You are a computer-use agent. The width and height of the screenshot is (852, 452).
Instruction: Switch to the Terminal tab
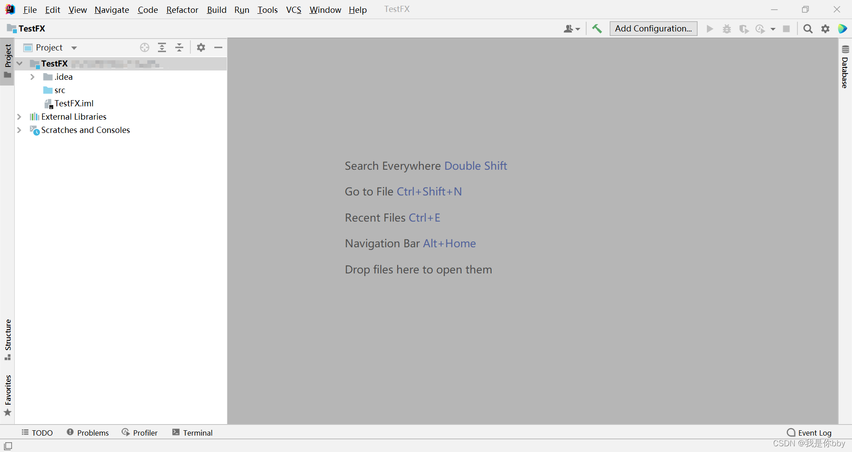[x=197, y=433]
